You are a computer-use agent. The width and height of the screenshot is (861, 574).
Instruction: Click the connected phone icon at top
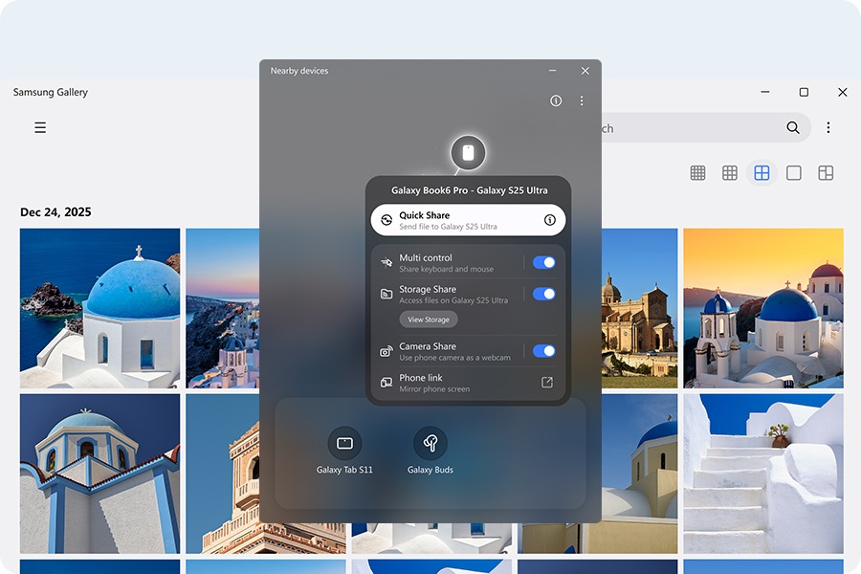(468, 153)
